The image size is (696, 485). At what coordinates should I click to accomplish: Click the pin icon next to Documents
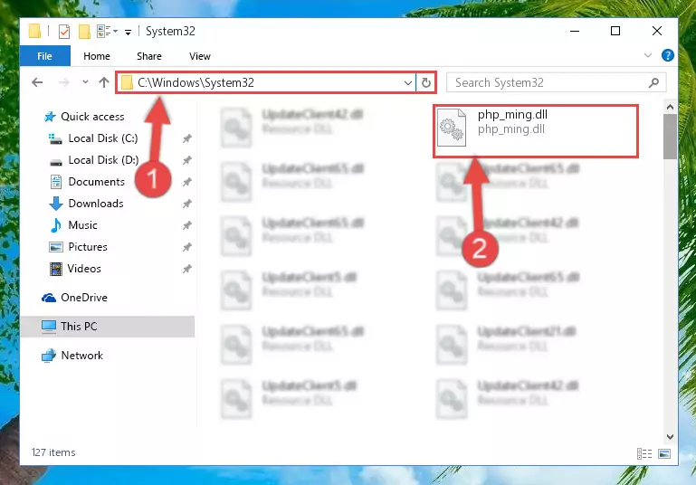pos(186,182)
